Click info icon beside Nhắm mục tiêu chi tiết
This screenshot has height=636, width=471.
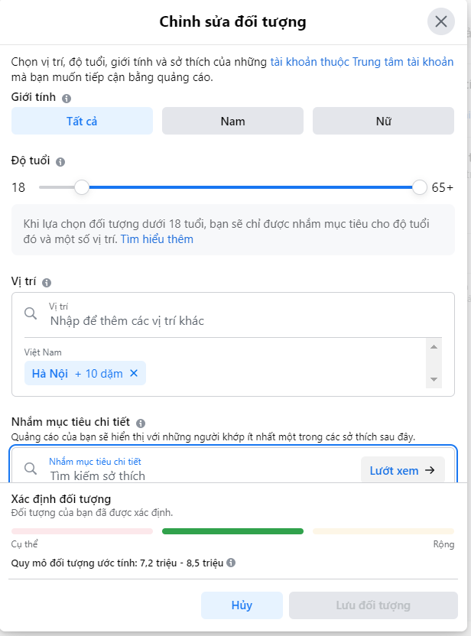[x=141, y=423]
